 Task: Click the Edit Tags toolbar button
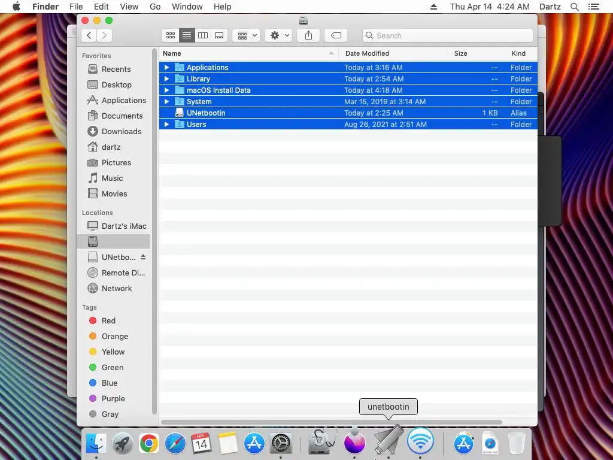pos(336,35)
